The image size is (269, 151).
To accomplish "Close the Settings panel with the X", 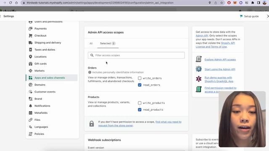I will 268,16.
